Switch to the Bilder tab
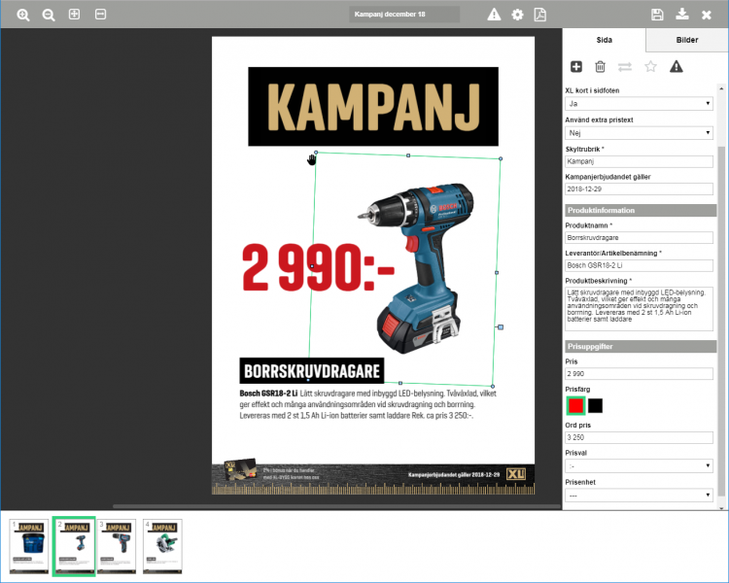Image resolution: width=729 pixels, height=583 pixels. click(686, 40)
